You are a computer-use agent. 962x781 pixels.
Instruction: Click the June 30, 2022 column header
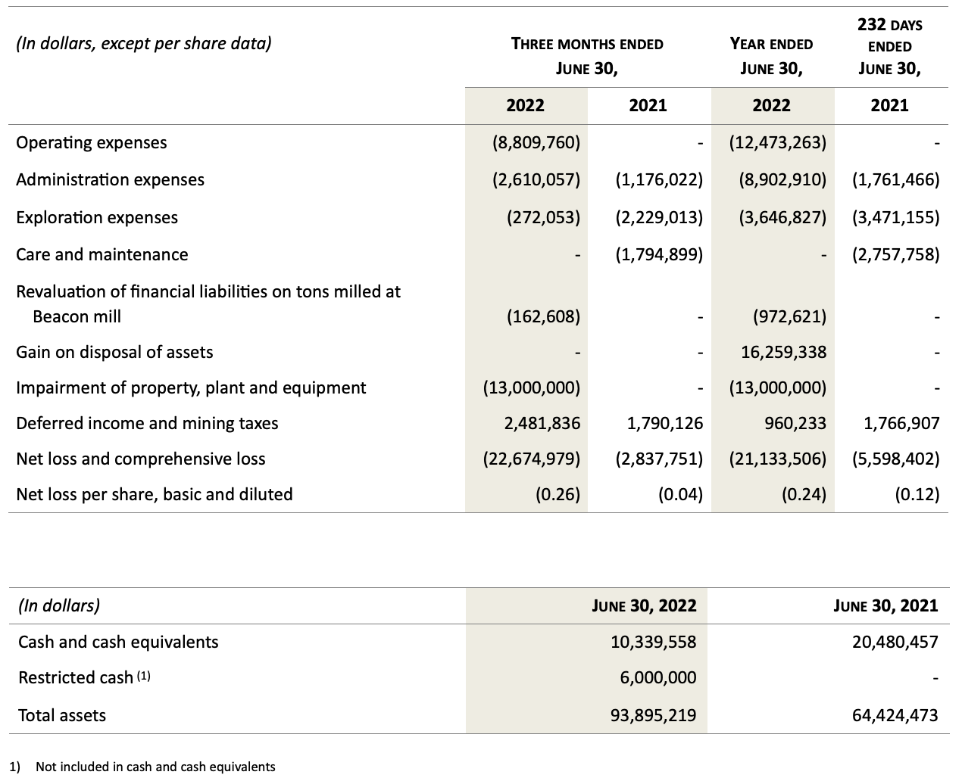coord(644,605)
